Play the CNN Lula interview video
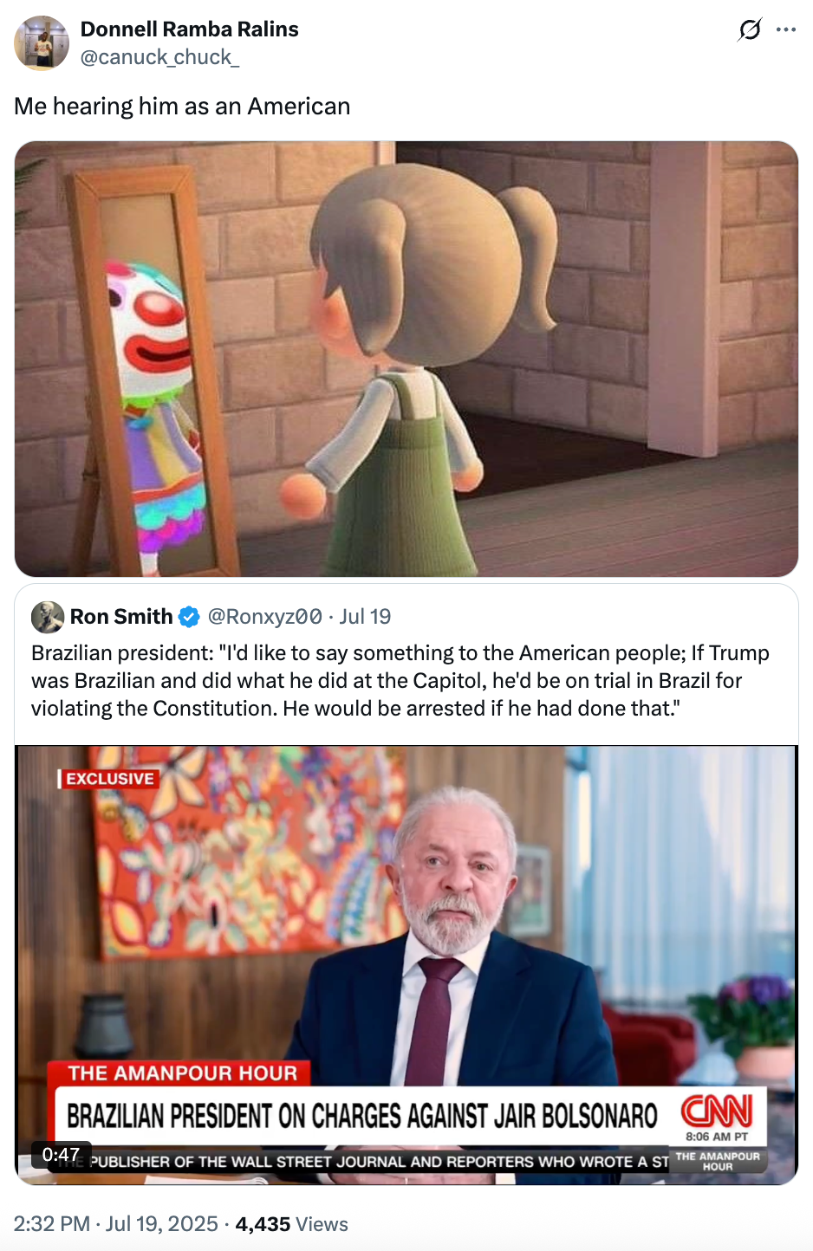Image resolution: width=813 pixels, height=1251 pixels. tap(406, 965)
